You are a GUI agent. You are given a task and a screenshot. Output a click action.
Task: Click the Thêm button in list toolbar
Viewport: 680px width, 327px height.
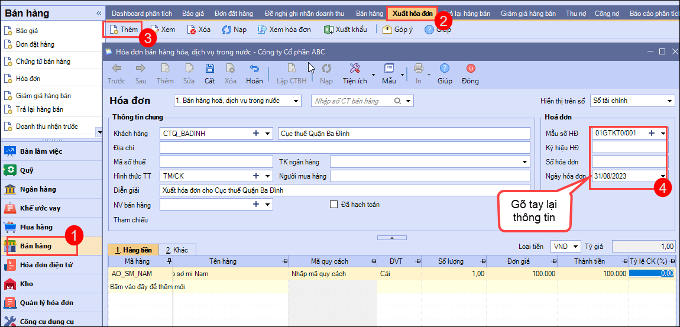(x=123, y=30)
